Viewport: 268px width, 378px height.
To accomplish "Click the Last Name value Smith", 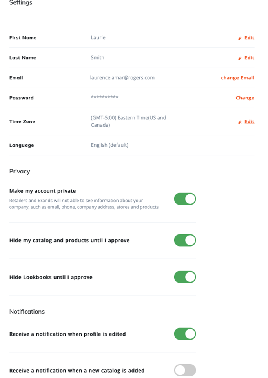I will (x=98, y=58).
